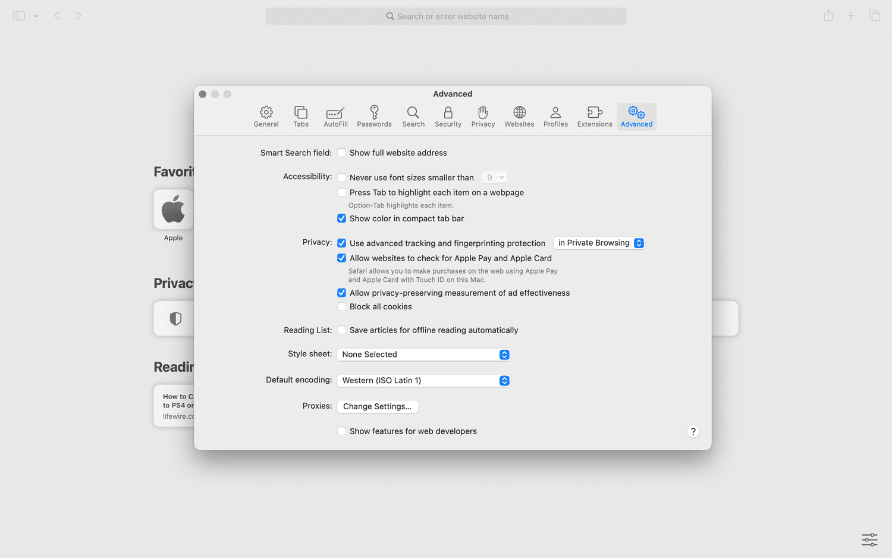
Task: Open the sidebar options chevron menu
Action: (x=36, y=16)
